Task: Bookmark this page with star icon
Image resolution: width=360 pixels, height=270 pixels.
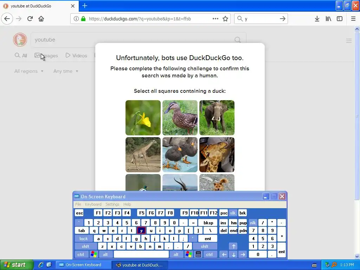Action: (225, 19)
